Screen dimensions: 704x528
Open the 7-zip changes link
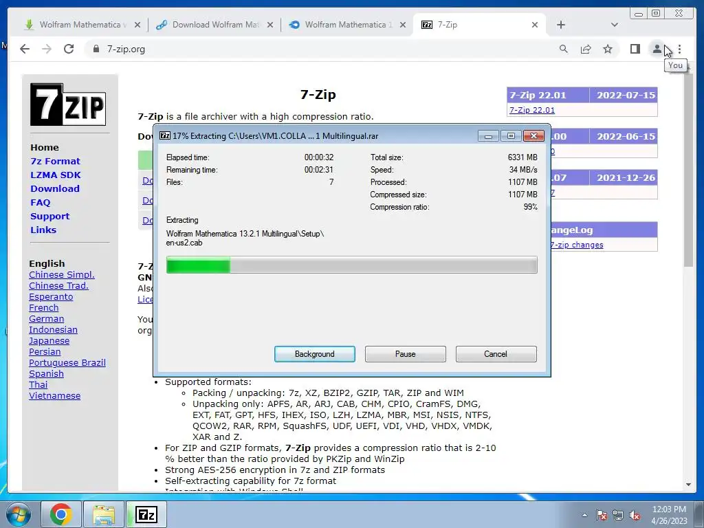pyautogui.click(x=577, y=245)
